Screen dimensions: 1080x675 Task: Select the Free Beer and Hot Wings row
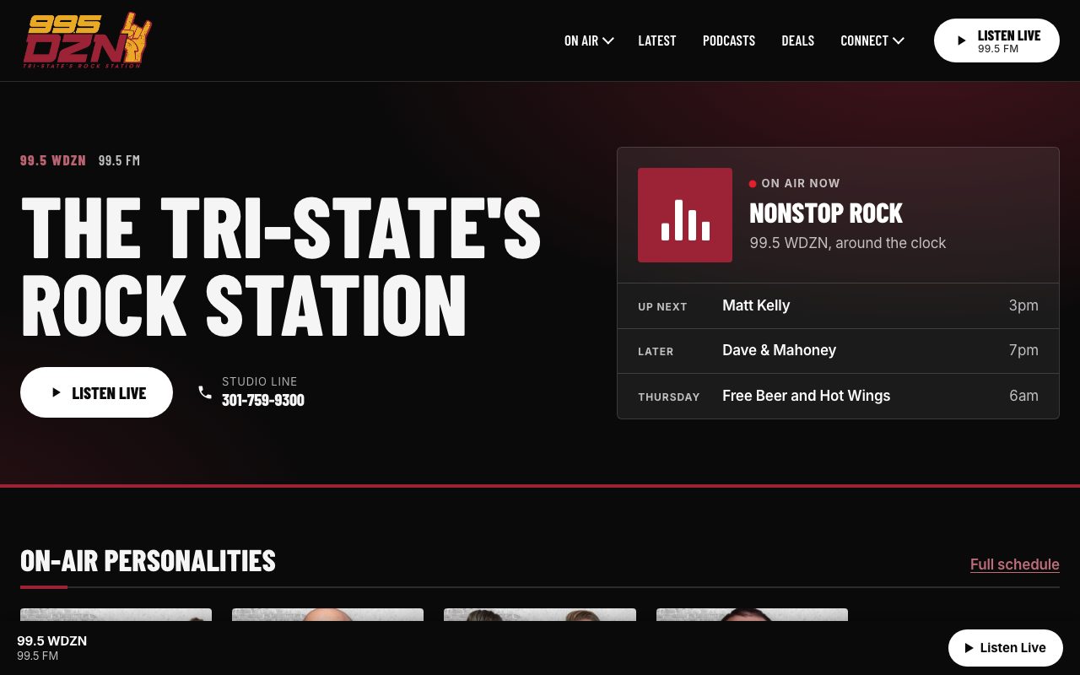point(838,396)
